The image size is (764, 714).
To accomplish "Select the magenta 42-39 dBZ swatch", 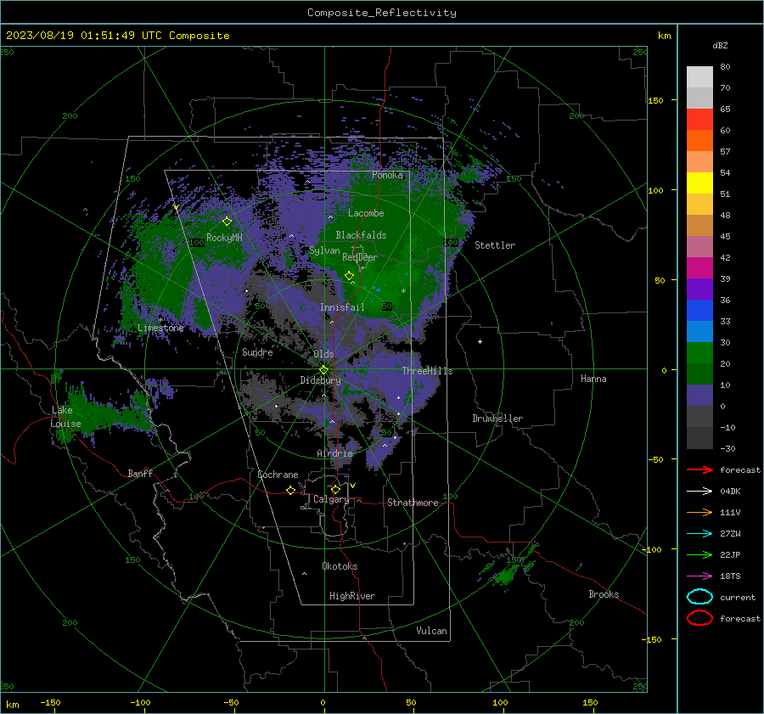I will pyautogui.click(x=699, y=268).
